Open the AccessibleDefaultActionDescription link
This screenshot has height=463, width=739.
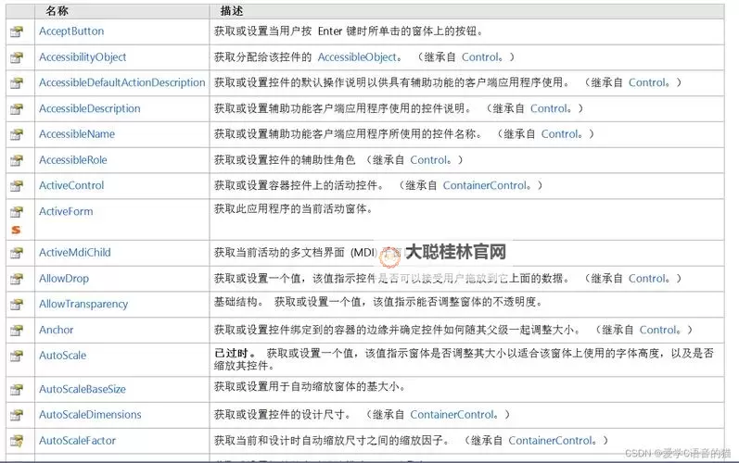pyautogui.click(x=122, y=82)
